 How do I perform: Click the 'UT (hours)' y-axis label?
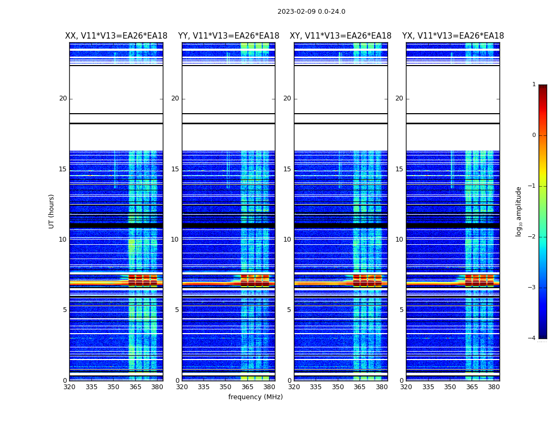[52, 211]
